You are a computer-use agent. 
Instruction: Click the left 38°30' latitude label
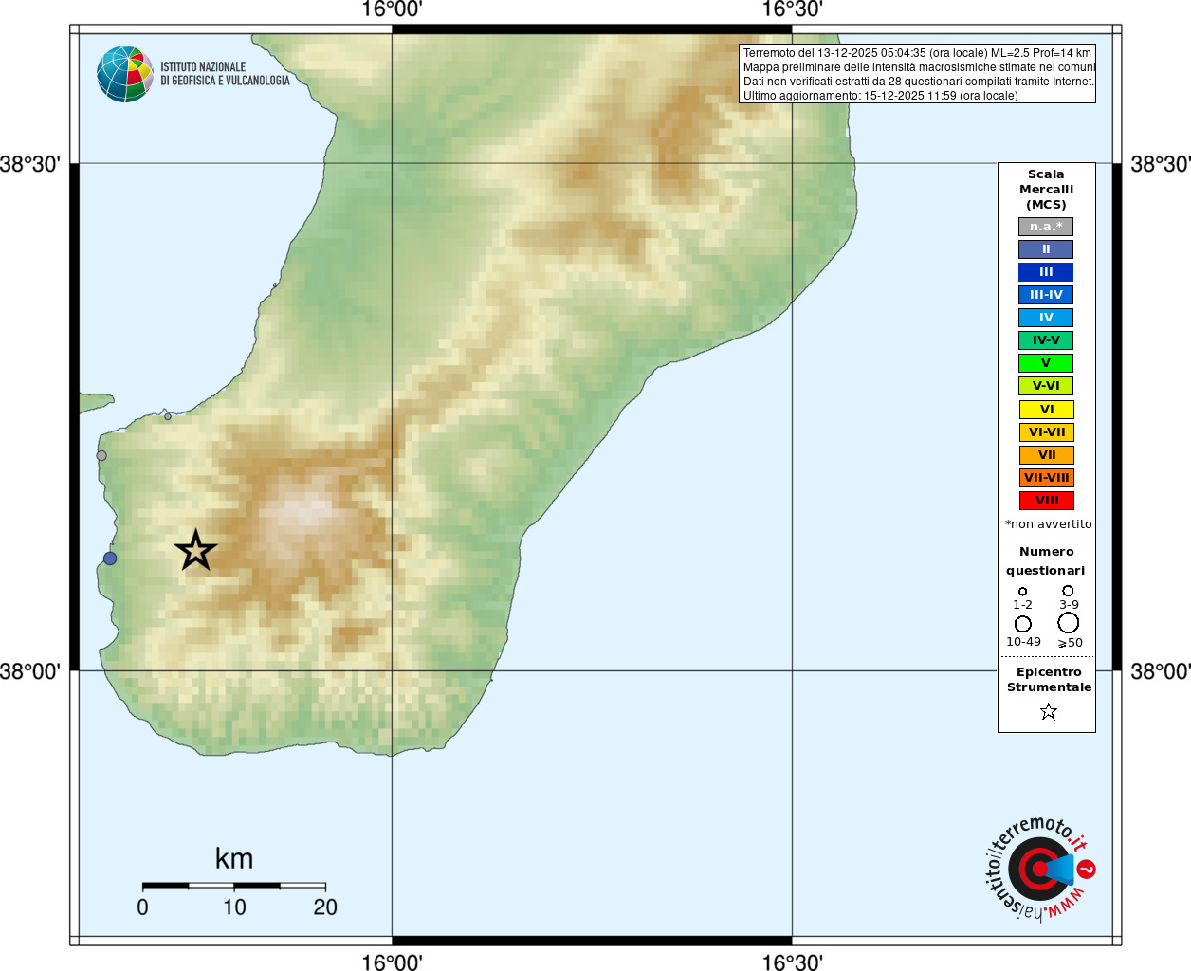click(x=30, y=164)
